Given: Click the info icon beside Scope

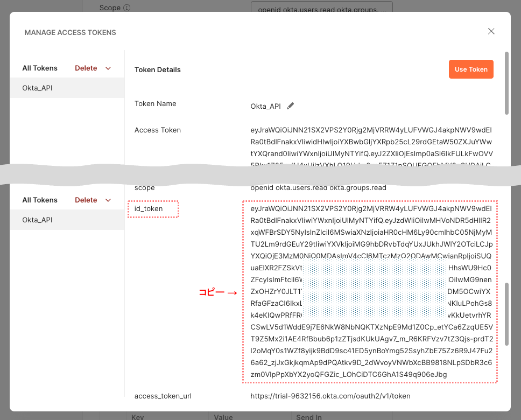Looking at the screenshot, I should (x=127, y=8).
